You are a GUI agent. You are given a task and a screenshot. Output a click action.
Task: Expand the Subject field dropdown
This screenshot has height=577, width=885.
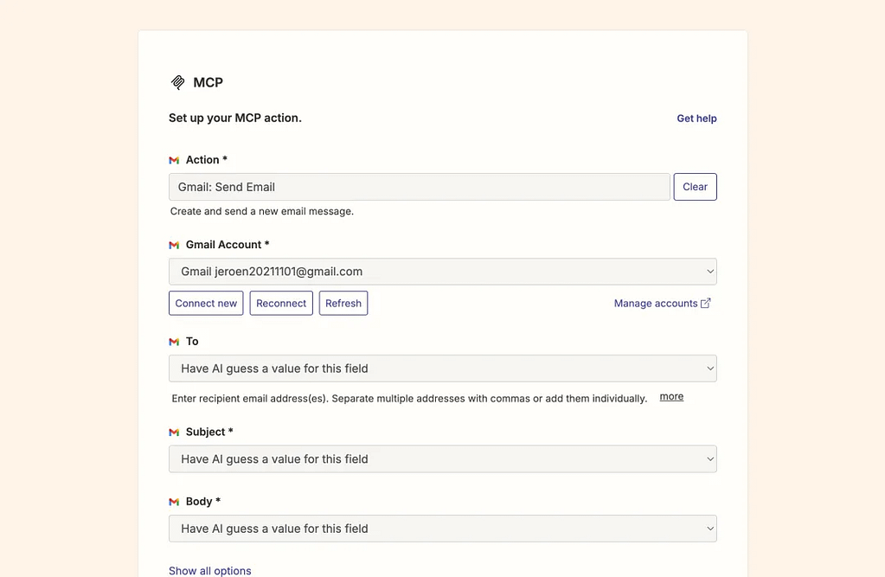[x=442, y=459]
